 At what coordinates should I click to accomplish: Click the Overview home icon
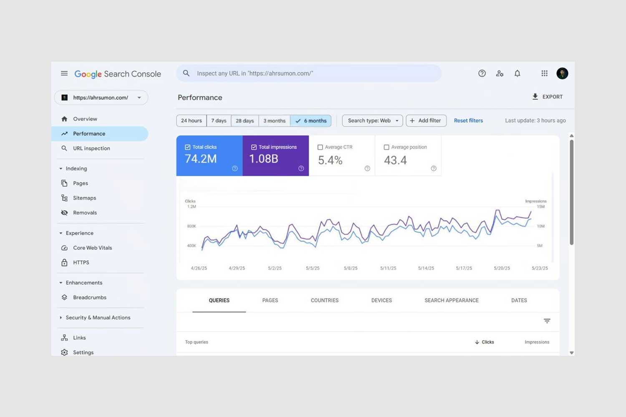64,119
